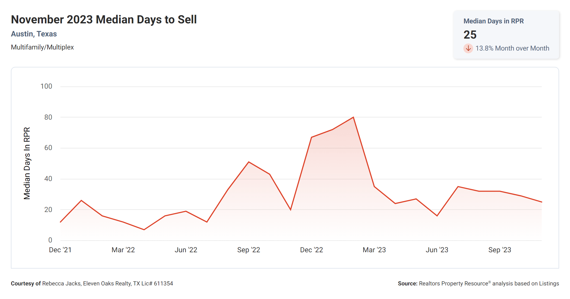Screen dimensions: 570x299
Task: Click the Jun '22 x-axis label
Action: coord(186,250)
